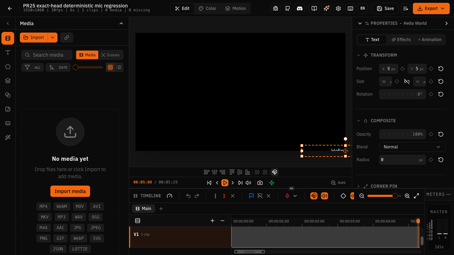This screenshot has height=255, width=454.
Task: Collapse the PROPERTIES panel chevron
Action: click(x=360, y=23)
